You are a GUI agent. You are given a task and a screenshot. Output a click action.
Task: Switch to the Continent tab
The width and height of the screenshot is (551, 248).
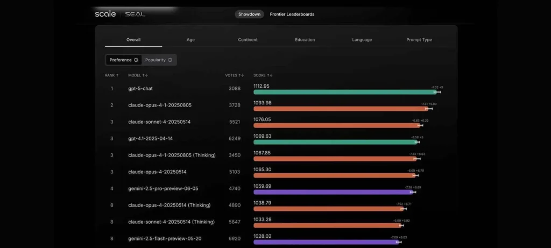click(248, 40)
